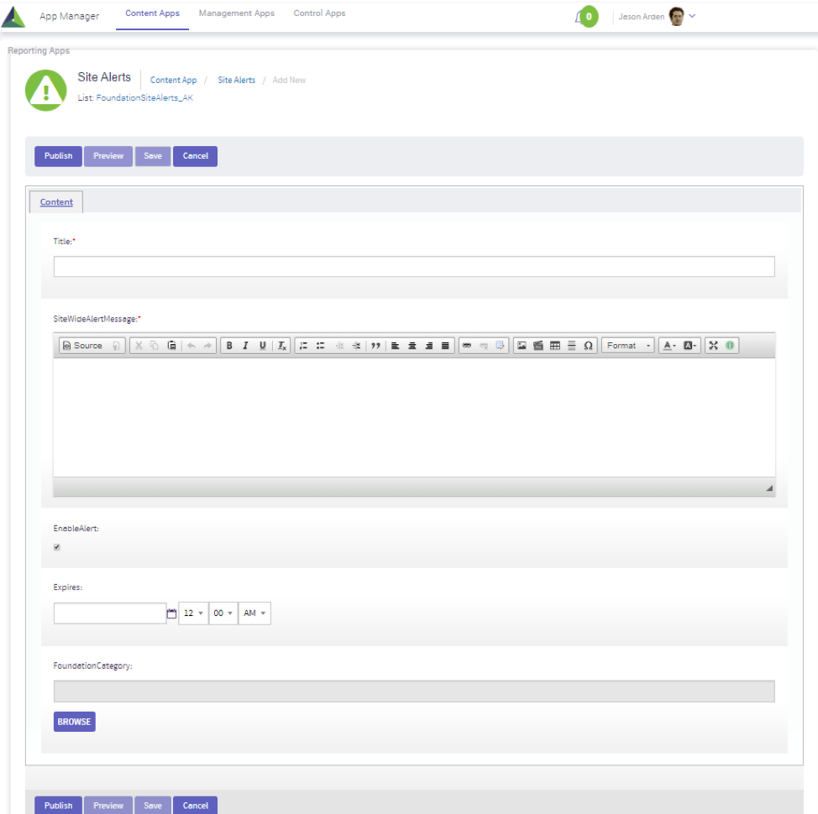Open the text color picker
818x814 pixels.
(669, 346)
